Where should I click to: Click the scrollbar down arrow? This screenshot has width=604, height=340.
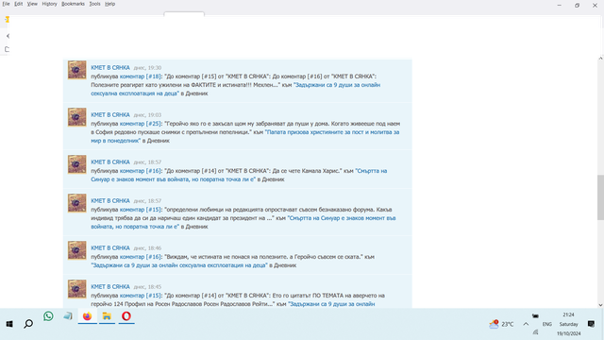click(600, 305)
